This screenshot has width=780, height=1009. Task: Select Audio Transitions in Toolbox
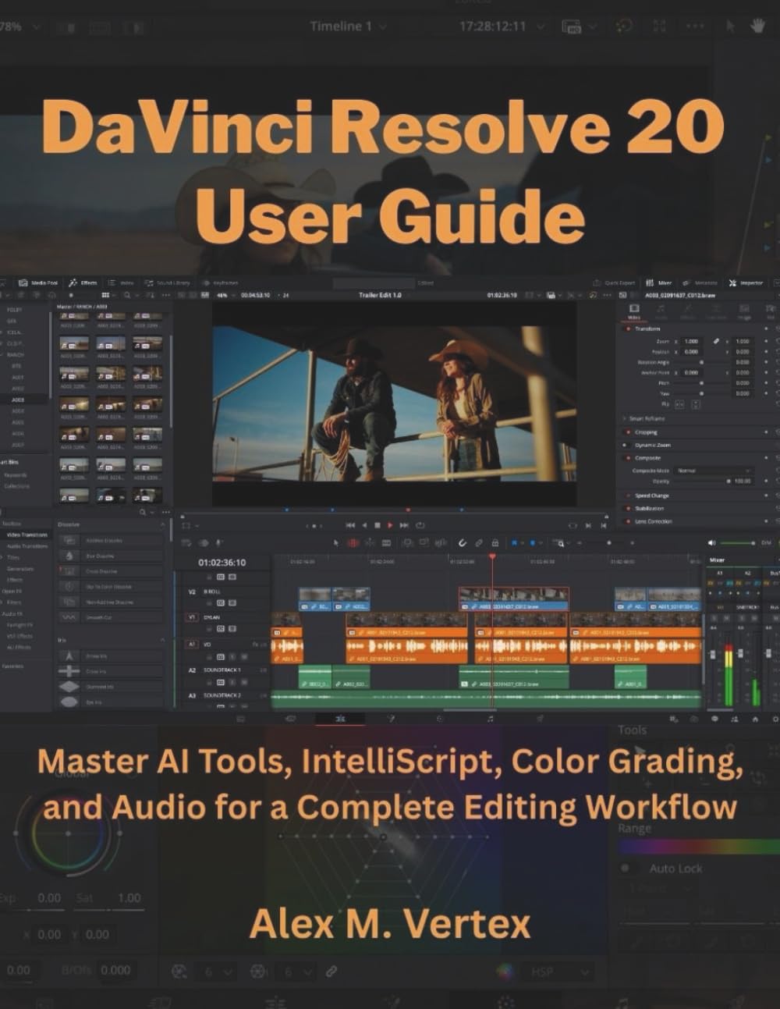27,546
